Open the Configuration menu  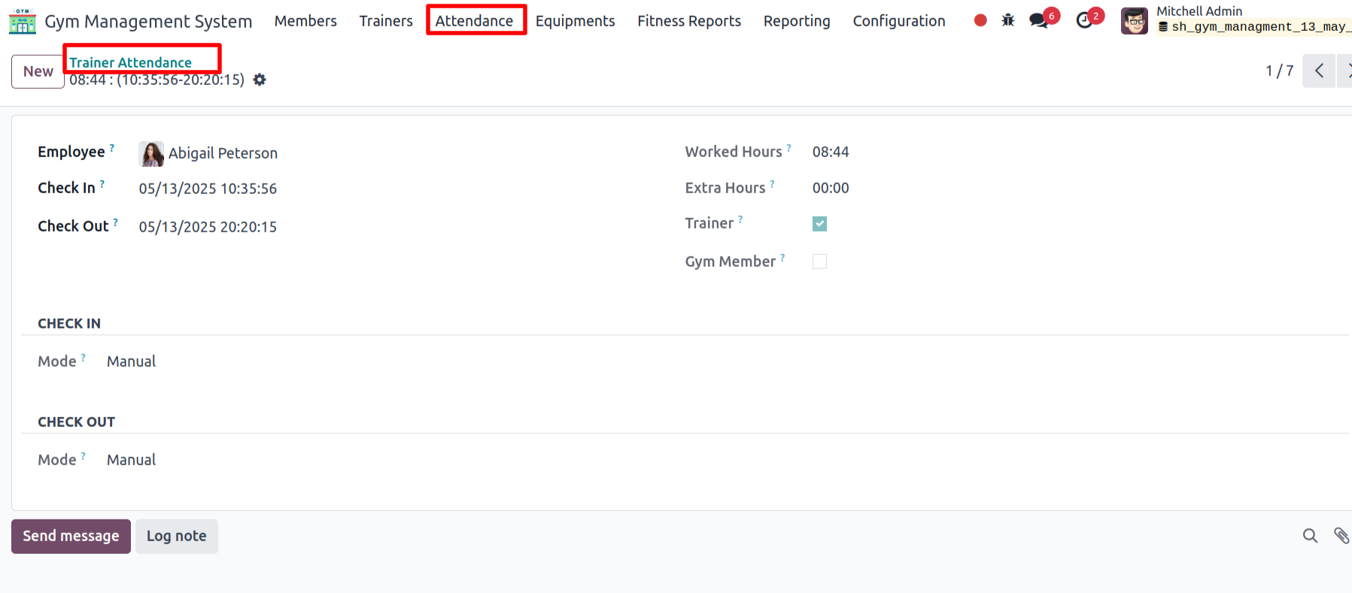899,21
